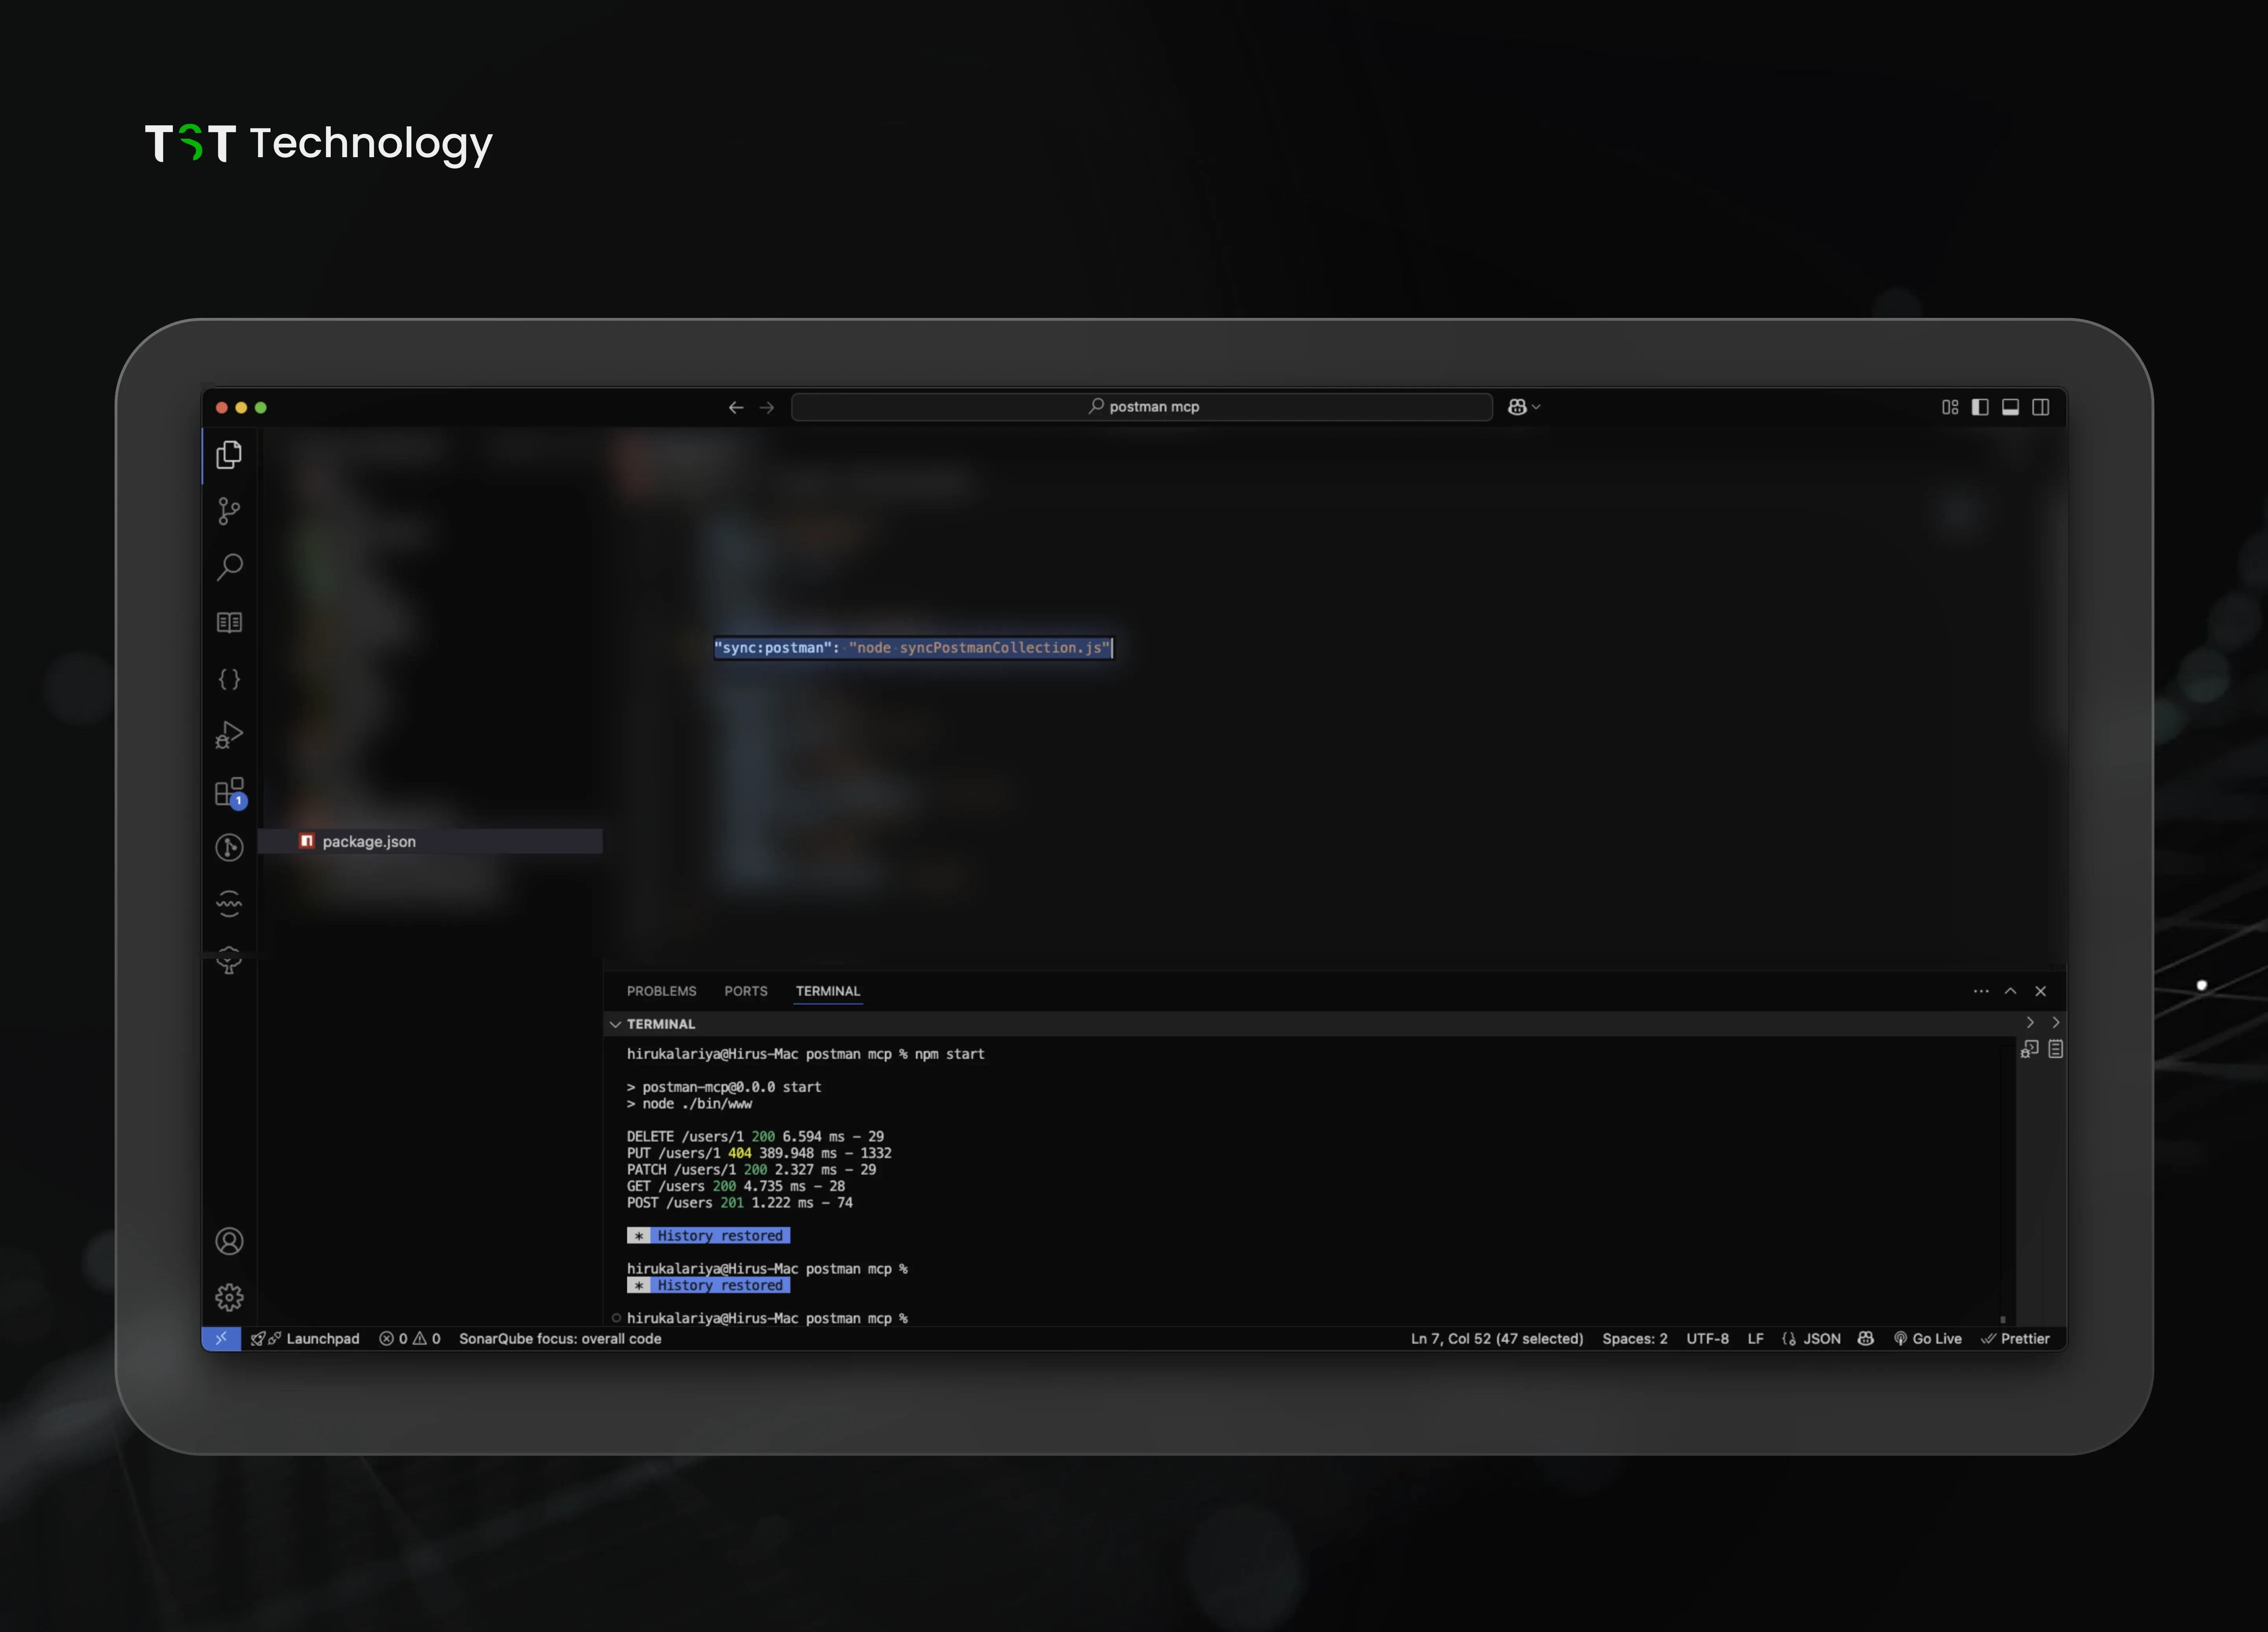Click the last terminal prompt line
This screenshot has height=1632, width=2268.
point(767,1319)
